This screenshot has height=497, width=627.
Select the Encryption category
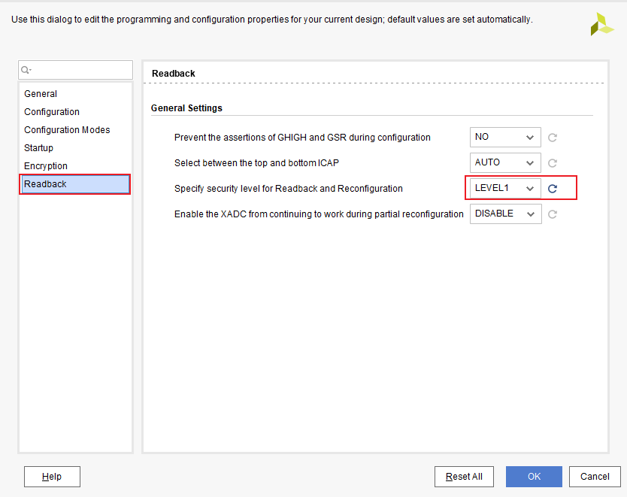(75, 165)
